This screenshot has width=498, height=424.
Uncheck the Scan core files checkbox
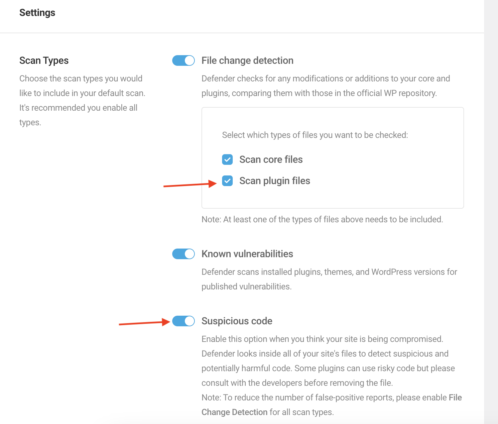[x=227, y=159]
